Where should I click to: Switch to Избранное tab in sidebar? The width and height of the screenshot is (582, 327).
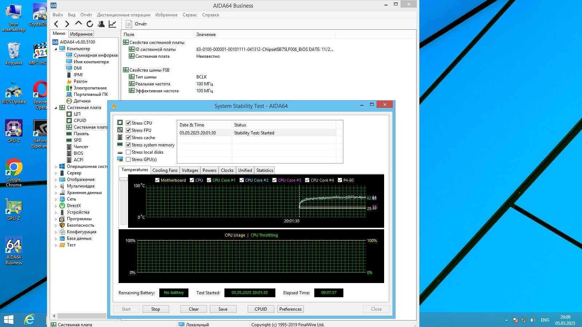click(81, 34)
